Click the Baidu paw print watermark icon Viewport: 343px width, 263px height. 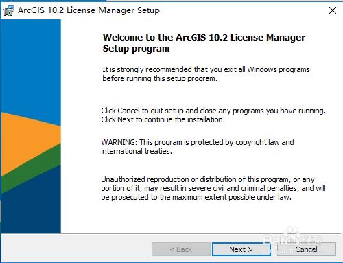pos(292,233)
